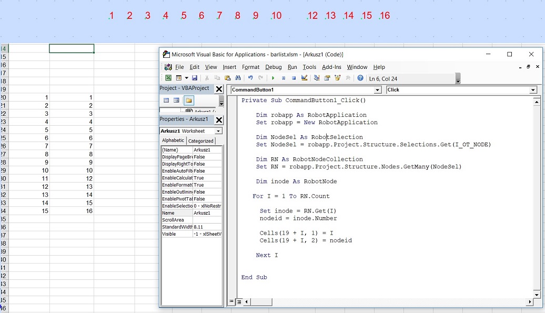The image size is (545, 313).
Task: Switch to Procedure View at code window bottom
Action: pos(231,301)
